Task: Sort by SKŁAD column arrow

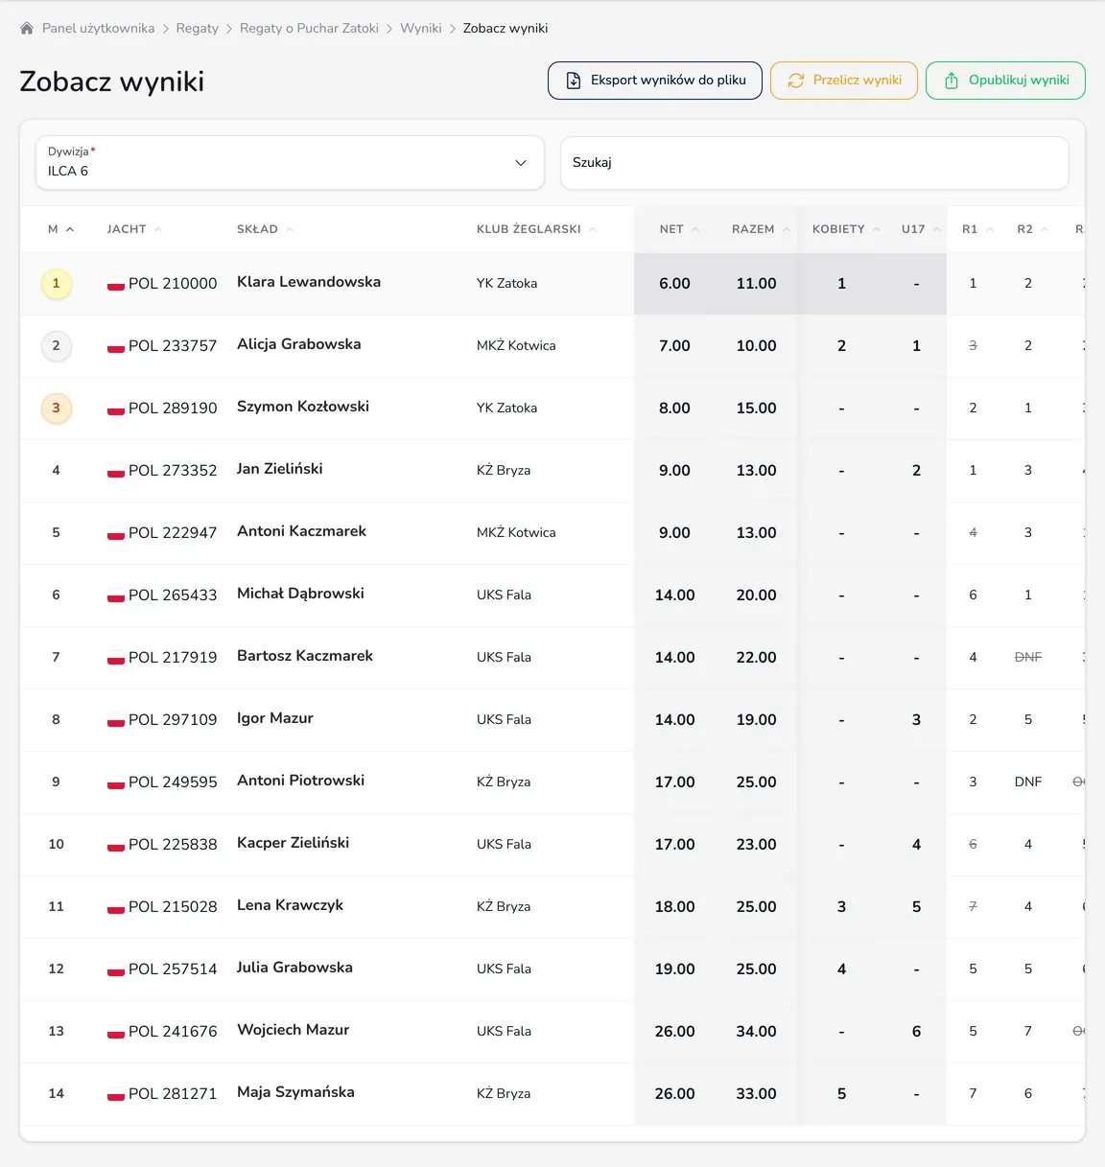Action: tap(290, 229)
